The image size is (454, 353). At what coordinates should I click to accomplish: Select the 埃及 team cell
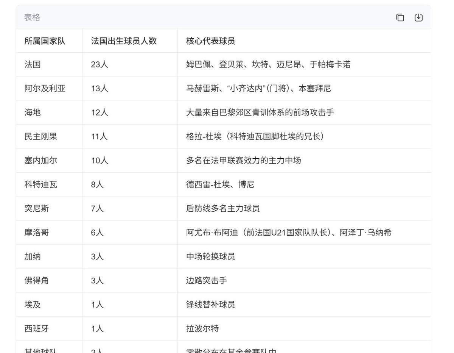point(49,305)
